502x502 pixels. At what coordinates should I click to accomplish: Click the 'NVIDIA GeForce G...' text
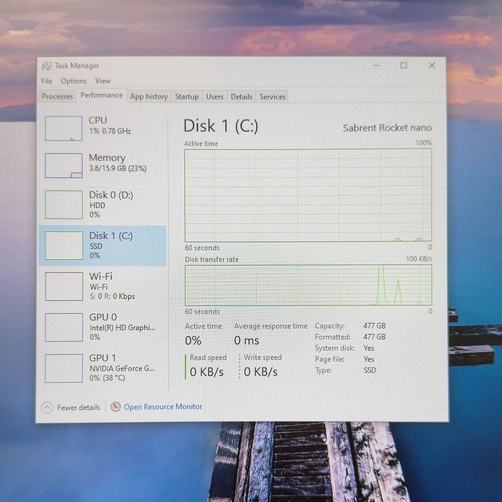[122, 369]
